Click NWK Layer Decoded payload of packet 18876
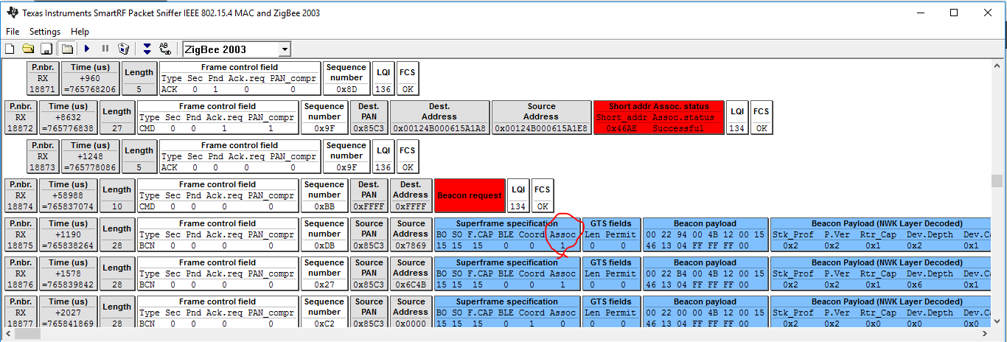Screen dimensions: 1007x342 (880, 273)
